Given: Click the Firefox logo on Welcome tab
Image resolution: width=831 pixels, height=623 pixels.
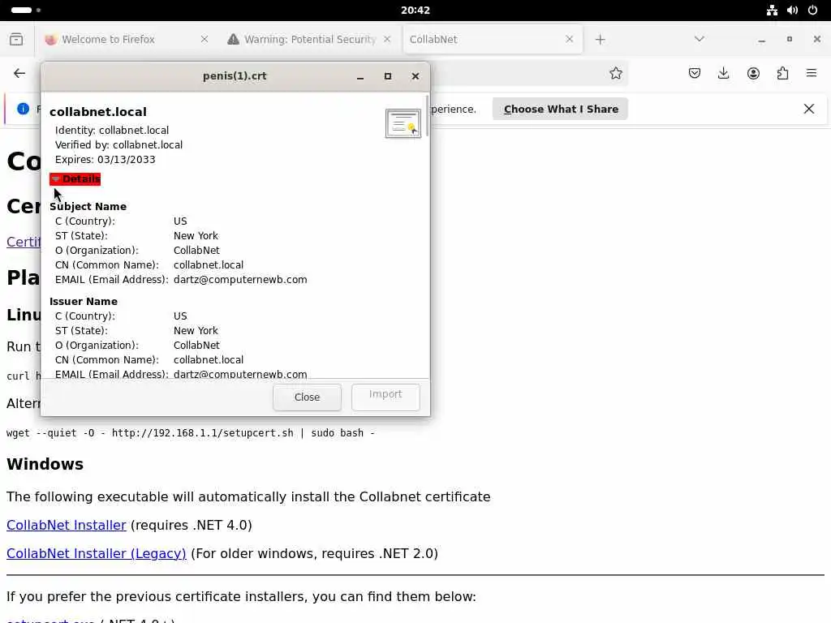Looking at the screenshot, I should click(x=50, y=39).
